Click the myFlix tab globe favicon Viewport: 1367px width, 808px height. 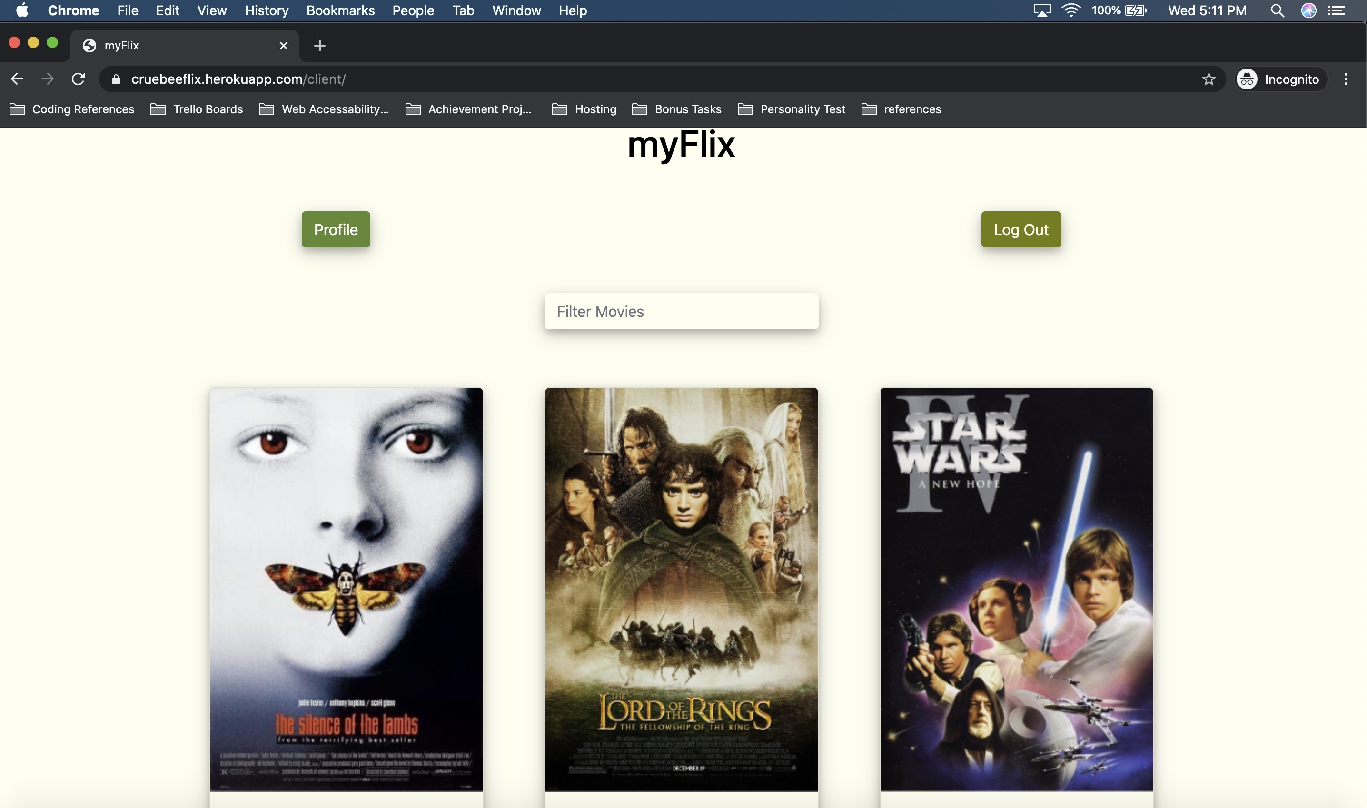[89, 46]
